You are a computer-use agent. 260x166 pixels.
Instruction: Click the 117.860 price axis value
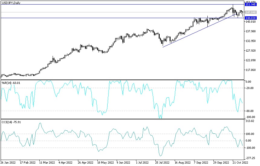[x=251, y=70]
